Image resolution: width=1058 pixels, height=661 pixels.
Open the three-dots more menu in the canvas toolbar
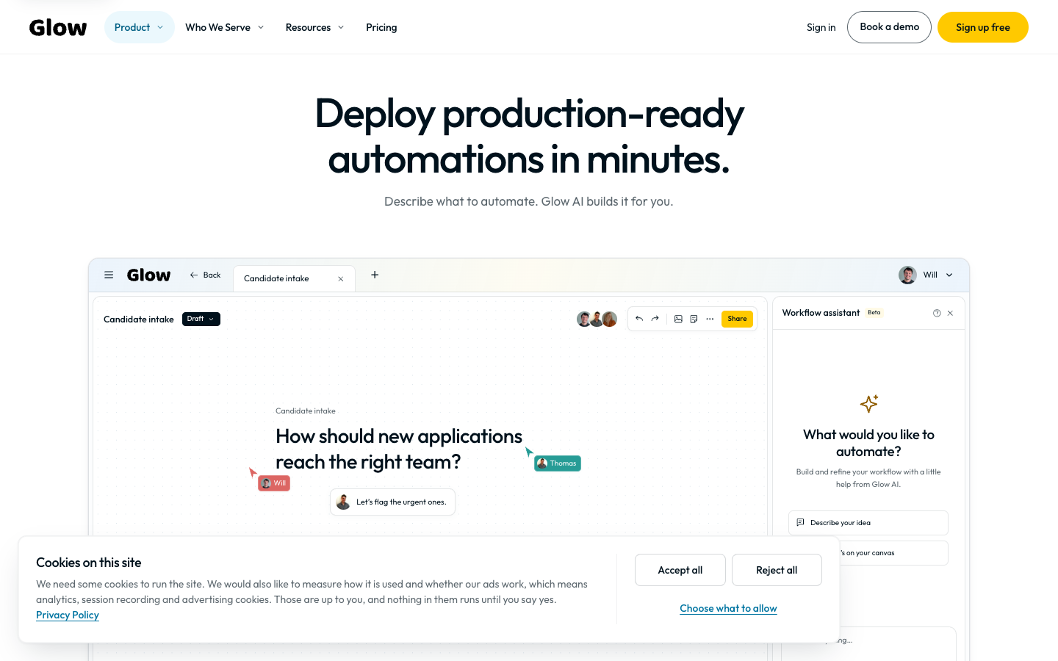coord(710,319)
